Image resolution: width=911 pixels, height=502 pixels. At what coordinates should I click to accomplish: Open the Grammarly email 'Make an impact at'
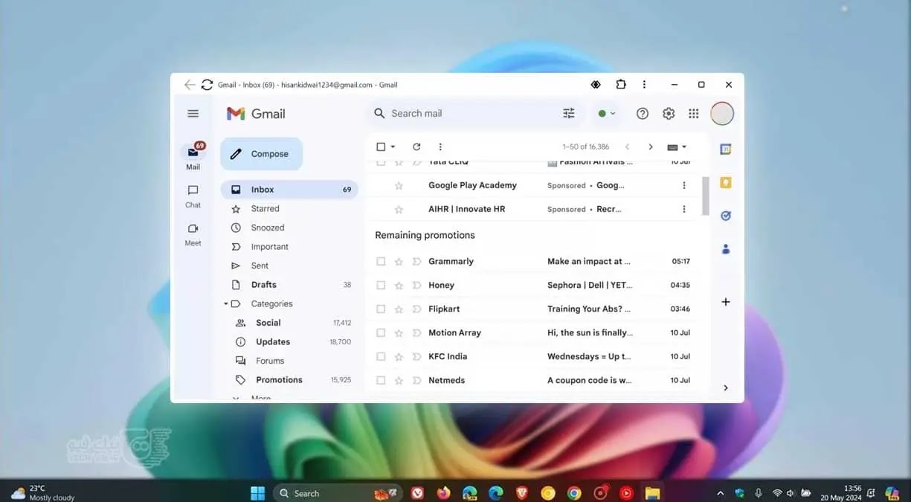coord(589,262)
